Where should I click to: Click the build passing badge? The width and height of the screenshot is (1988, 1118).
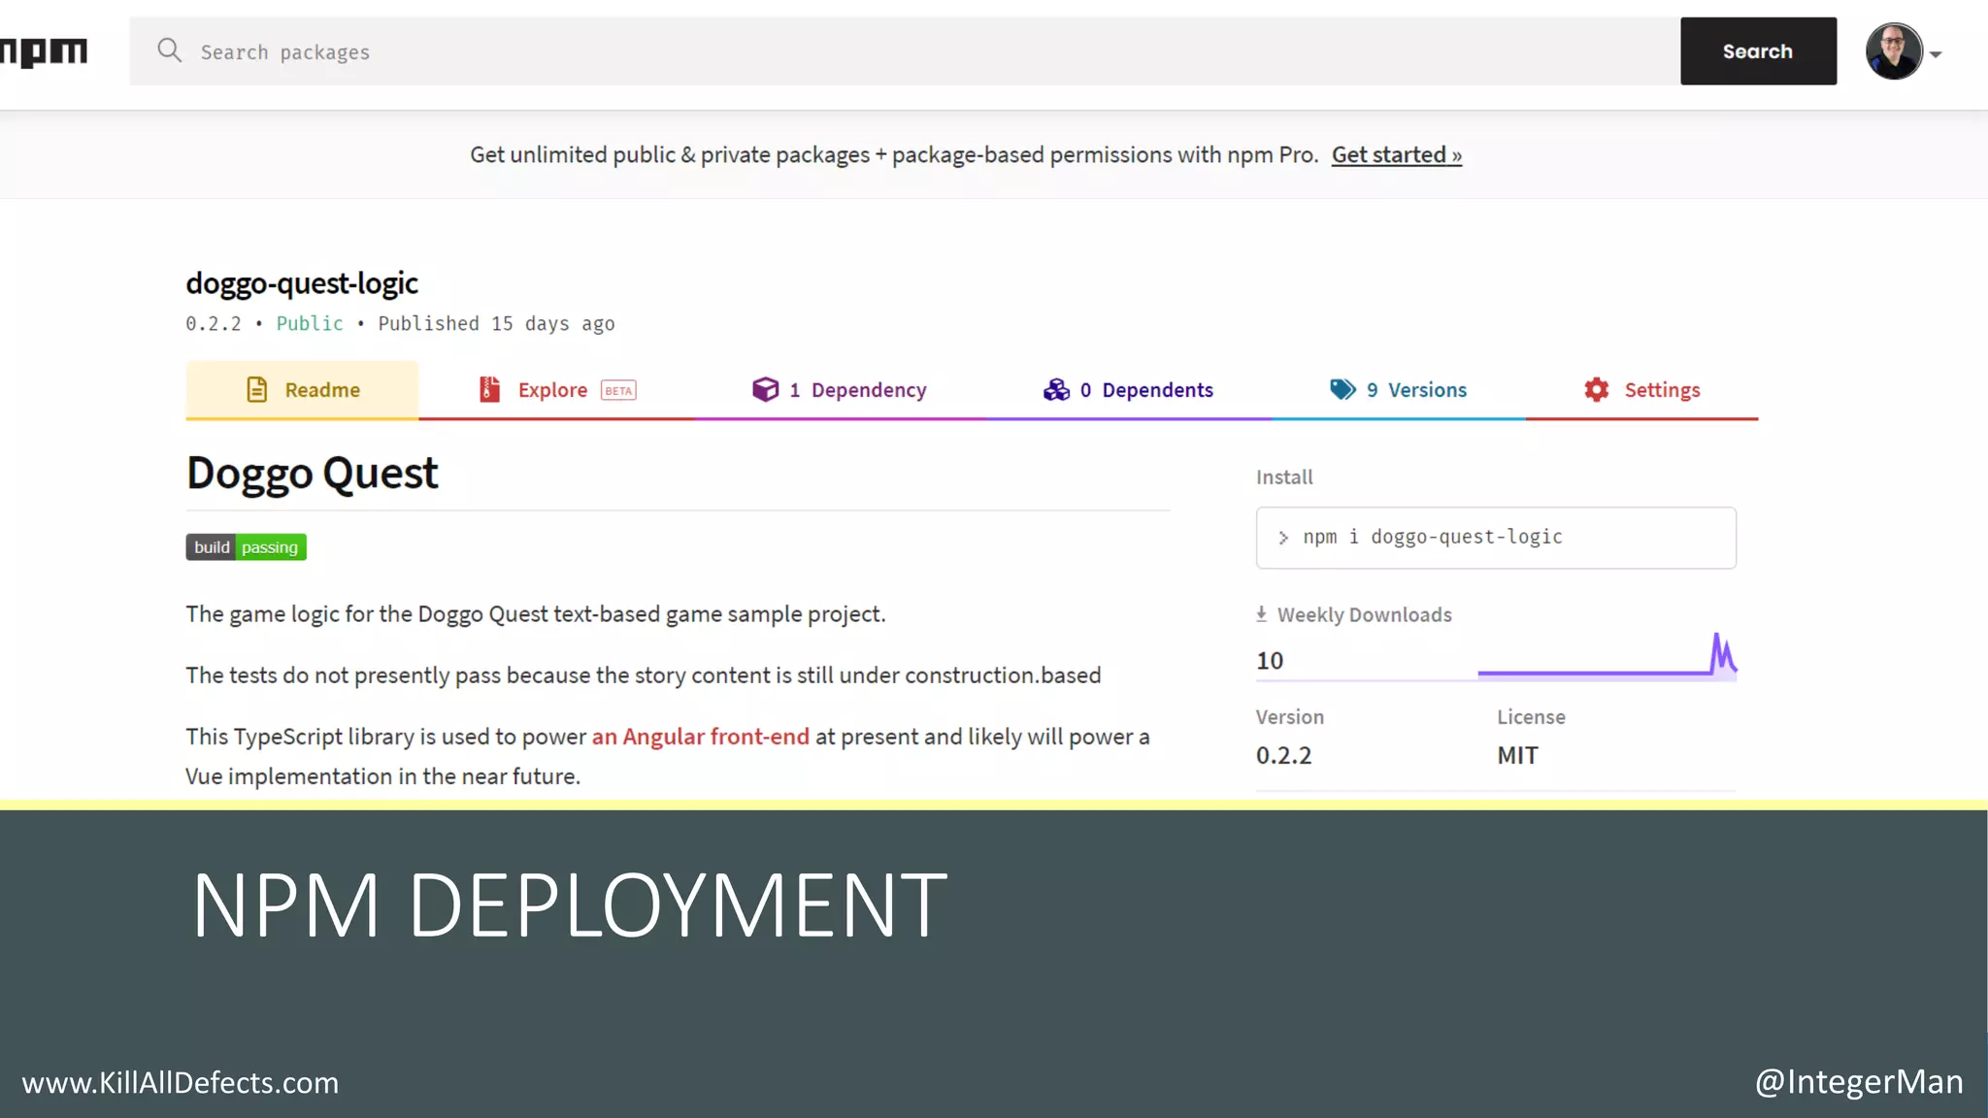coord(247,547)
